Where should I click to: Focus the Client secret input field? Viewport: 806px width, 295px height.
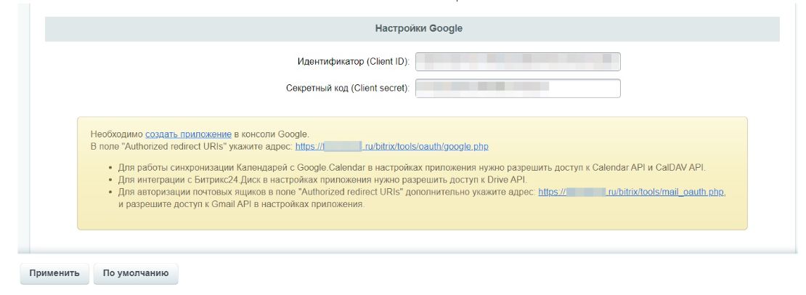pos(517,88)
